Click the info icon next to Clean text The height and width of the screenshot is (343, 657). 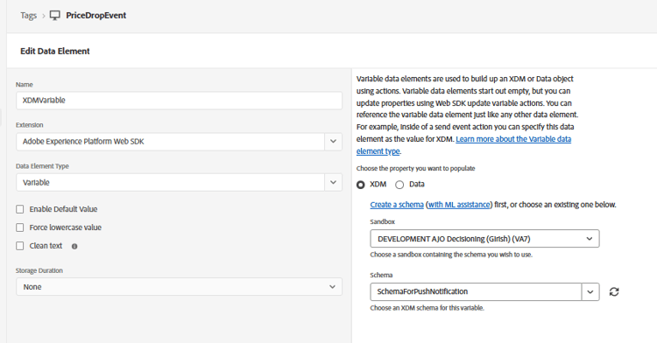(x=74, y=247)
